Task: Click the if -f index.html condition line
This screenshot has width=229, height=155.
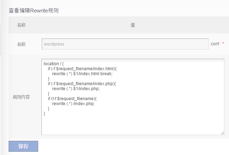Action: (82, 68)
